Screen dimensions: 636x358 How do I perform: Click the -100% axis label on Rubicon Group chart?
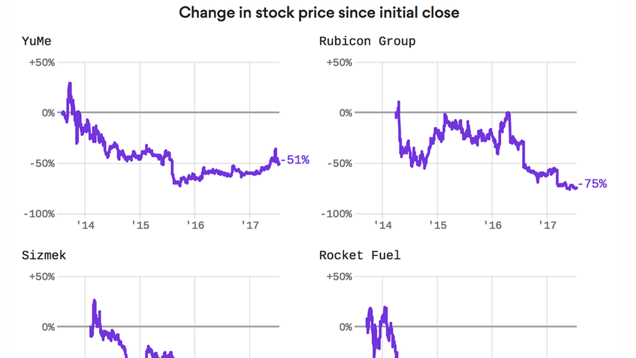point(337,214)
